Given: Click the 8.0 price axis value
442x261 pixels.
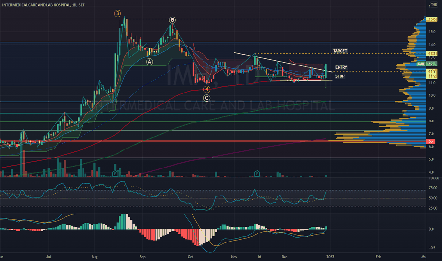Looking at the screenshot, I should tap(431, 121).
